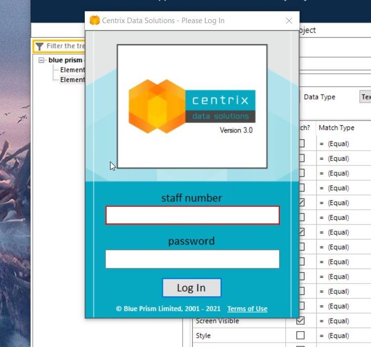Image resolution: width=371 pixels, height=347 pixels.
Task: Open the Data Type dropdown in the background window
Action: (x=365, y=96)
